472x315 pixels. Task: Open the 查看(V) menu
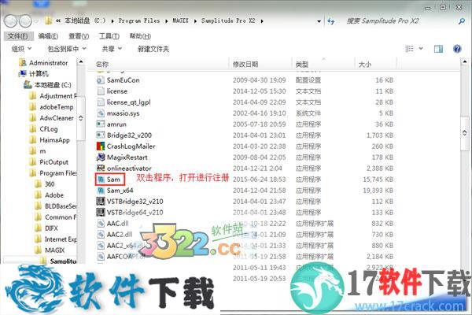pos(79,36)
